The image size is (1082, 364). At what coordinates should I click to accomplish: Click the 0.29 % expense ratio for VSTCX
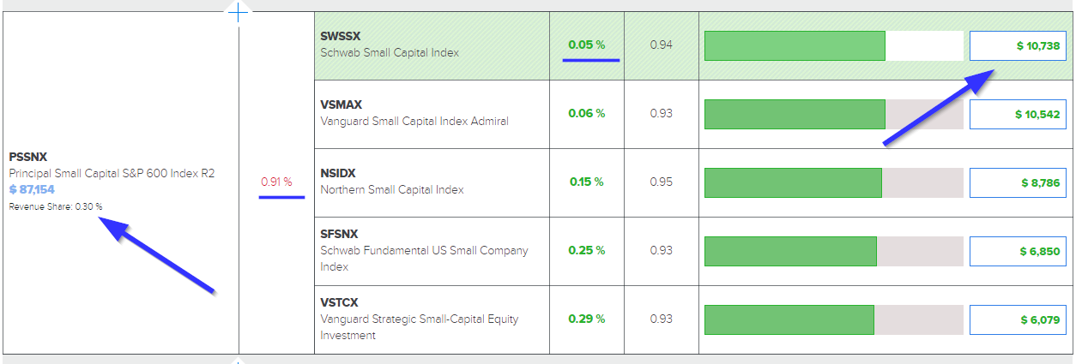587,319
